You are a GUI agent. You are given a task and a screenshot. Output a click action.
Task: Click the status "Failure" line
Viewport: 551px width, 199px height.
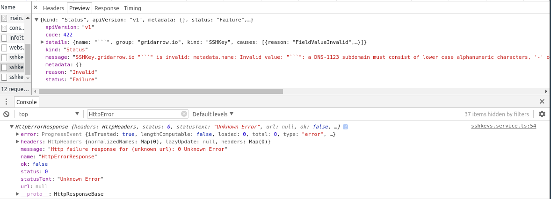coord(72,80)
